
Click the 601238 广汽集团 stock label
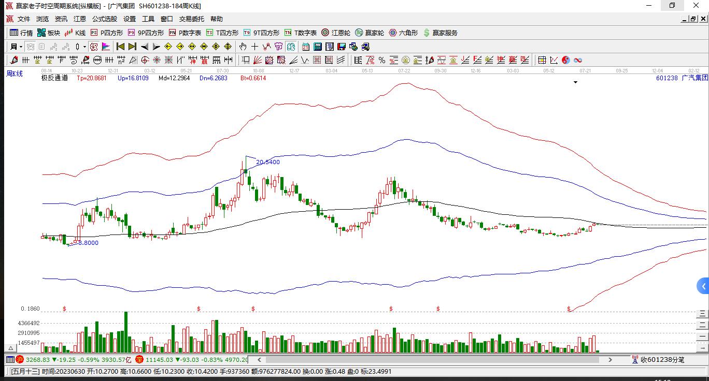pos(682,78)
